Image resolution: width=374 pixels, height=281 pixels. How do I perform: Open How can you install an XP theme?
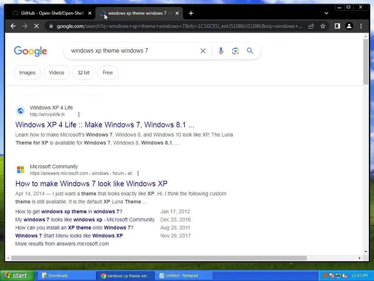pos(75,228)
